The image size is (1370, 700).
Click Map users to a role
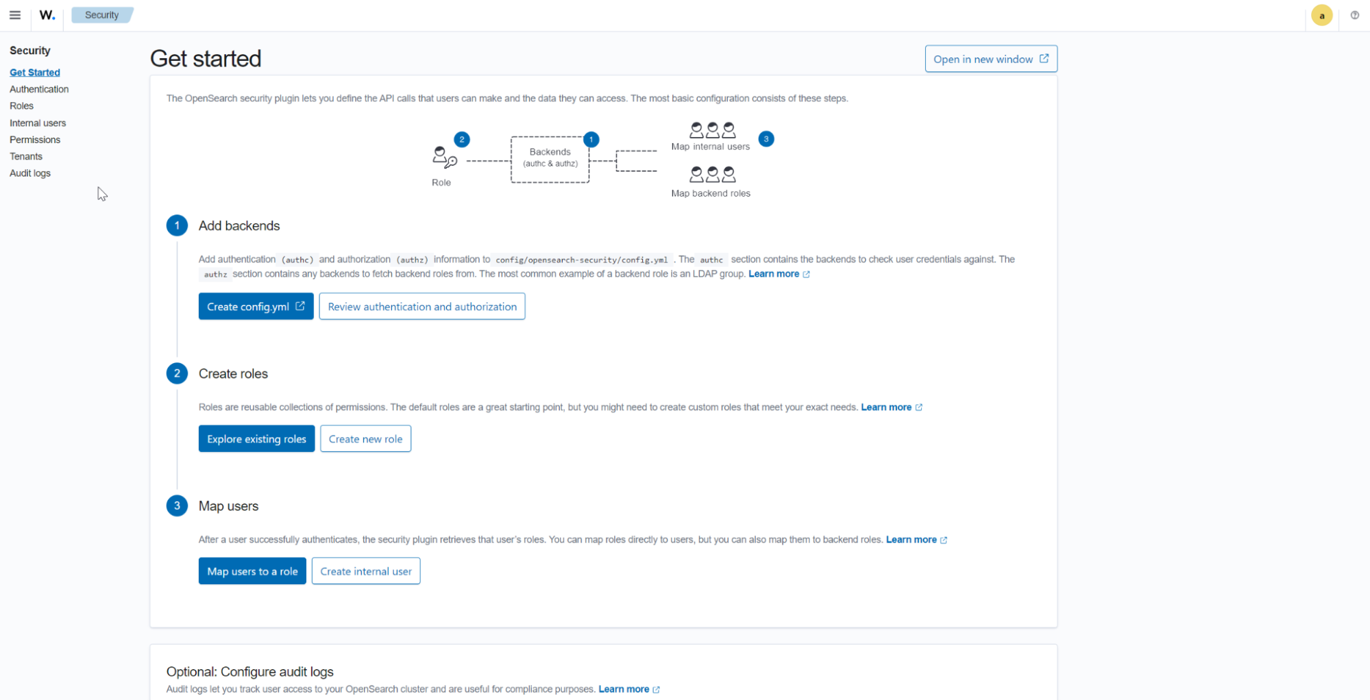(252, 571)
